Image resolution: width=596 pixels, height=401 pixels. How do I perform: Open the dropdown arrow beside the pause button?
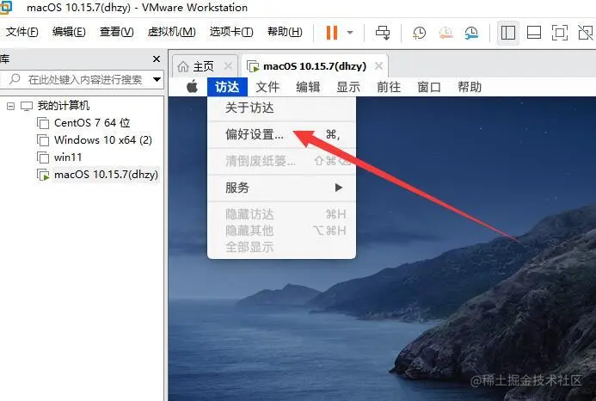pyautogui.click(x=350, y=33)
